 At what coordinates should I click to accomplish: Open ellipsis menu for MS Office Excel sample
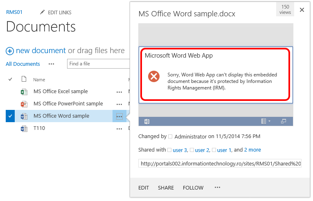click(119, 92)
